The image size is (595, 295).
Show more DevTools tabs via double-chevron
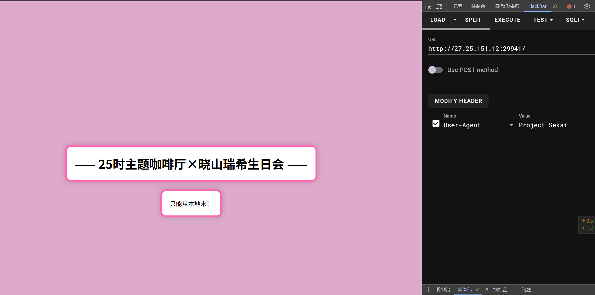pyautogui.click(x=555, y=6)
